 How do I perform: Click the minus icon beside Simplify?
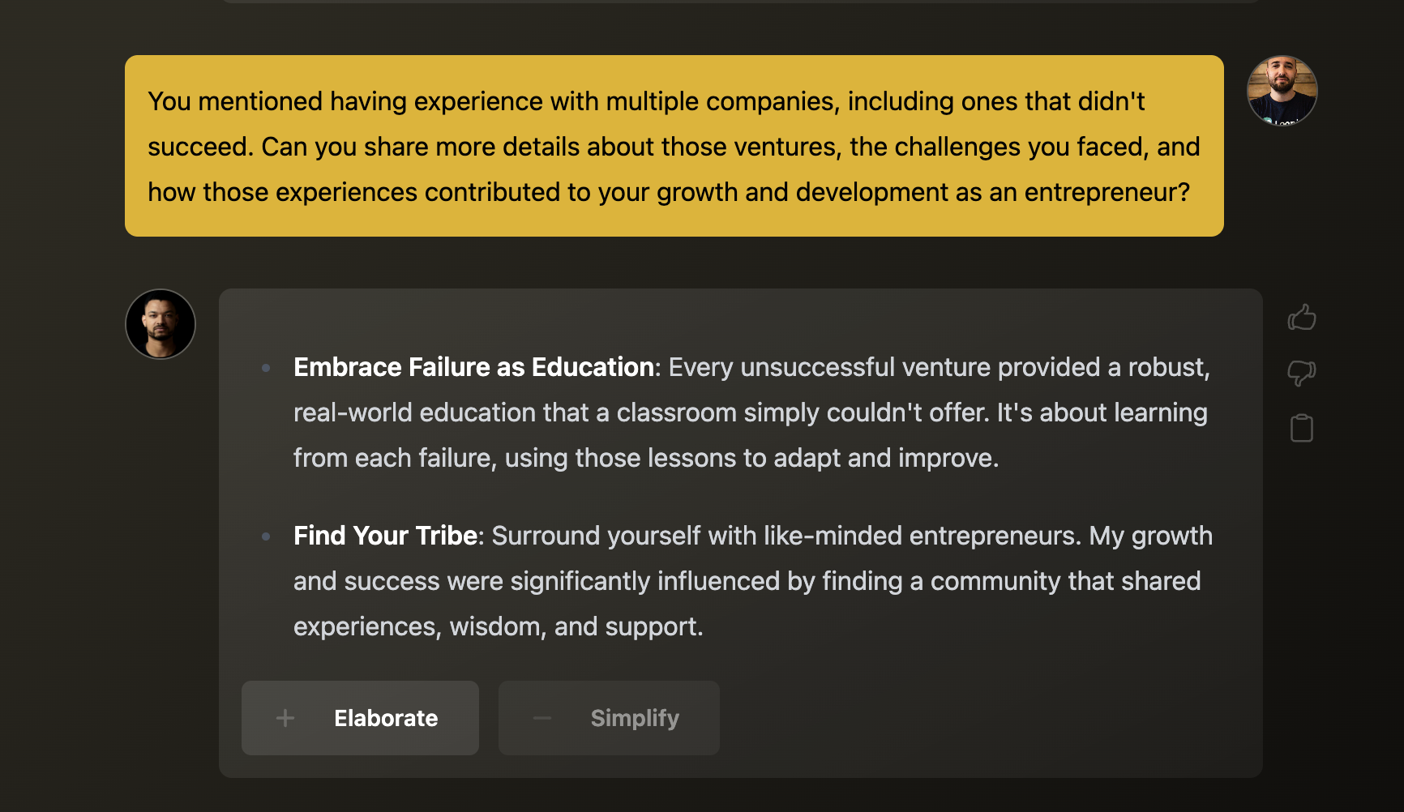coord(542,718)
